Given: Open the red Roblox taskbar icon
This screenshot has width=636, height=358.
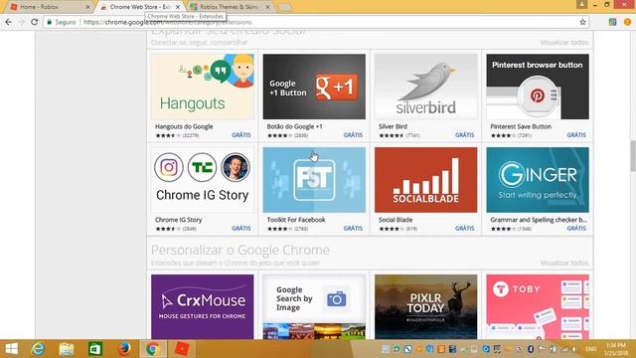Looking at the screenshot, I should pos(182,349).
